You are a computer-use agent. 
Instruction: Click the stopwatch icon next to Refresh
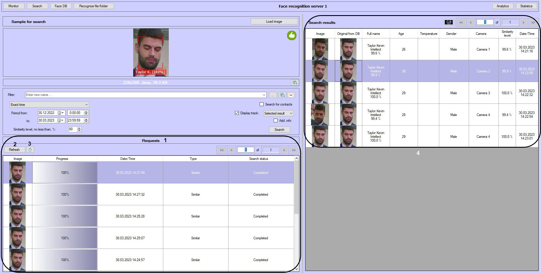tap(30, 150)
